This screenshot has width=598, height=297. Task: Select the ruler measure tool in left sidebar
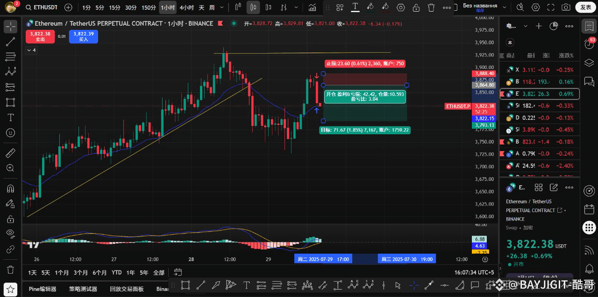(10, 153)
